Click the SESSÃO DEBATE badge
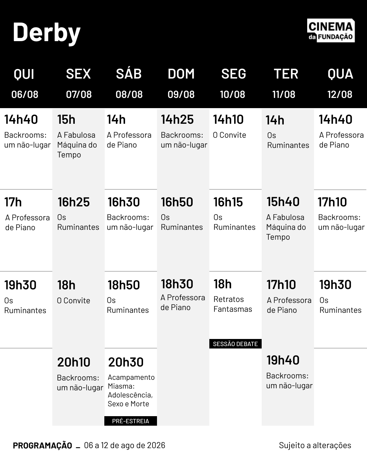This screenshot has height=459, width=367. (x=235, y=344)
